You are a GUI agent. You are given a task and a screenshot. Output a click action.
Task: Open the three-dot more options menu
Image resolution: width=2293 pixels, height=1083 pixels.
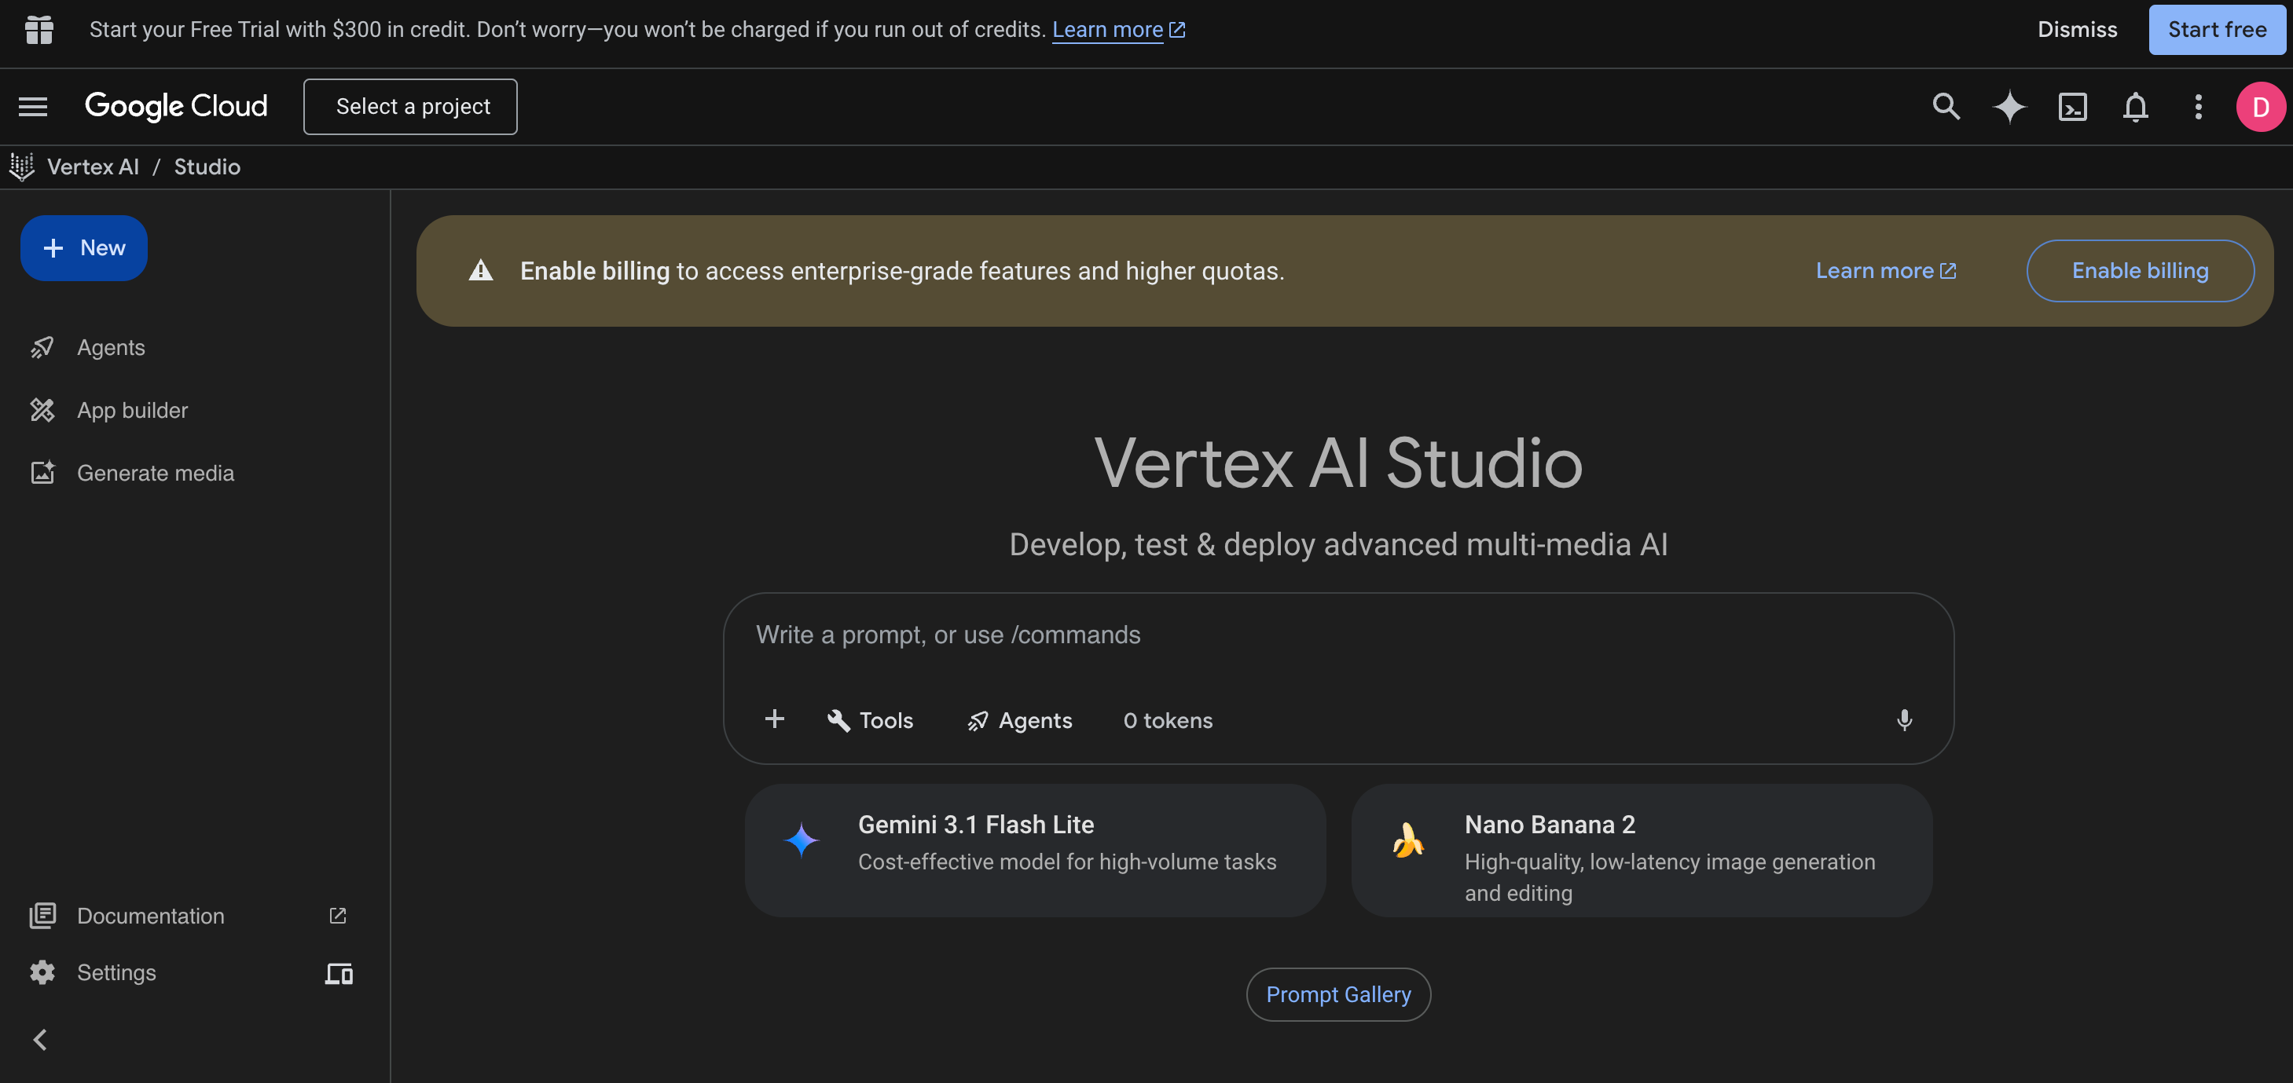click(x=2198, y=106)
